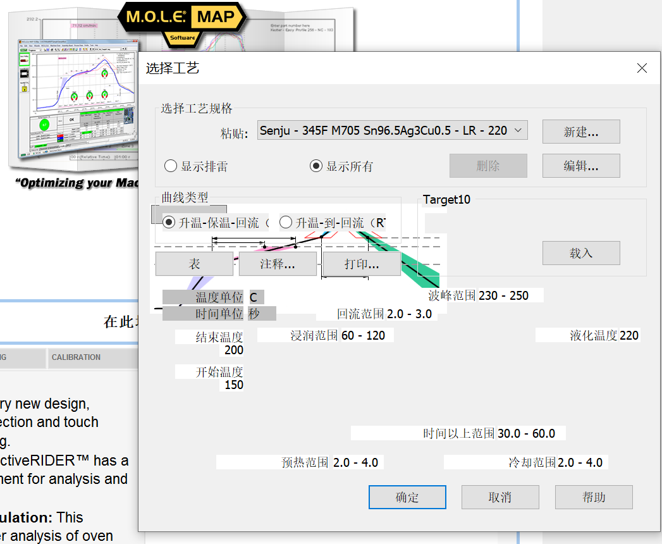The image size is (662, 544).
Task: Cancel the dialog with 取消
Action: coord(500,497)
